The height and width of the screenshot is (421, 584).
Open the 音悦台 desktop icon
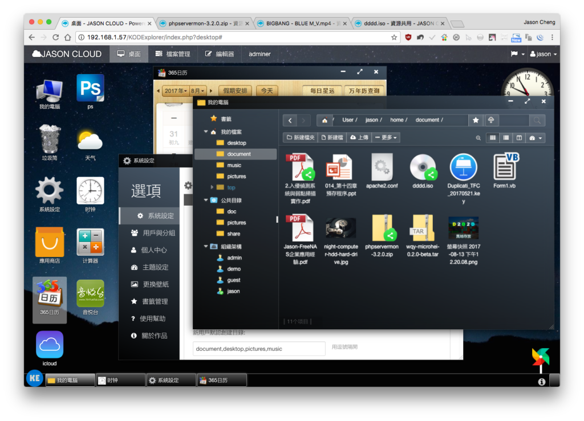point(90,297)
